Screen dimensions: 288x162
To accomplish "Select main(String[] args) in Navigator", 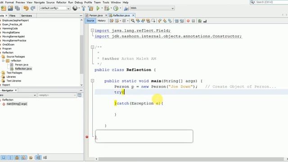I will 17,104.
